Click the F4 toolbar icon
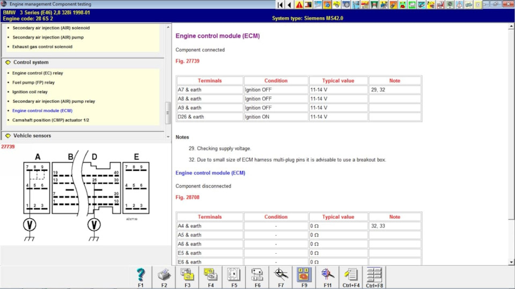This screenshot has width=515, height=289. (210, 275)
